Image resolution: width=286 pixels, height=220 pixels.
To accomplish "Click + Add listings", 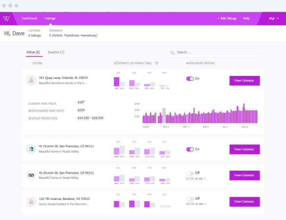I will 227,18.
